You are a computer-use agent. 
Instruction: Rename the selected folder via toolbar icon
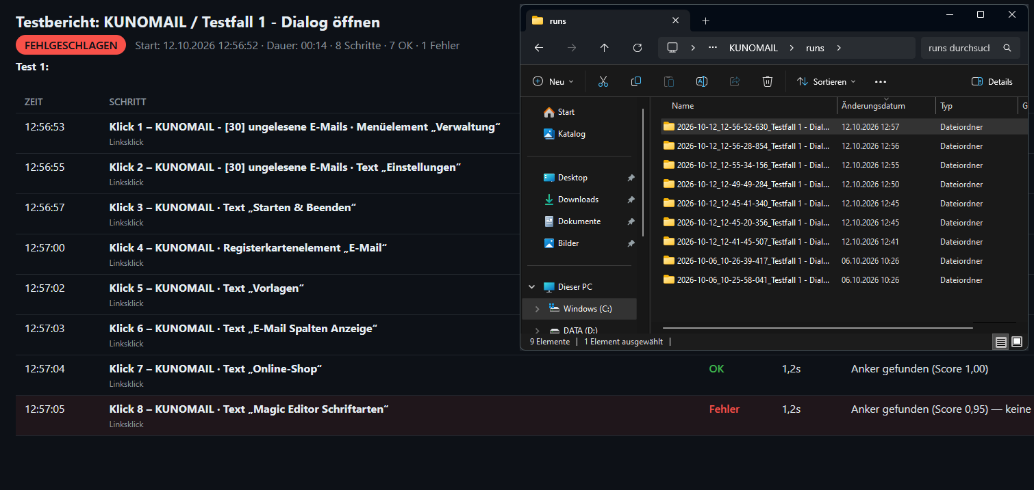tap(702, 81)
